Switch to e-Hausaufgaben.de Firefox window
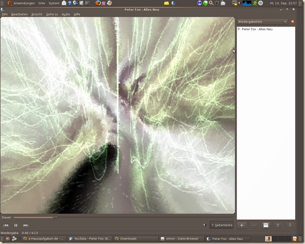Viewport: 305px width, 244px height. 44,239
